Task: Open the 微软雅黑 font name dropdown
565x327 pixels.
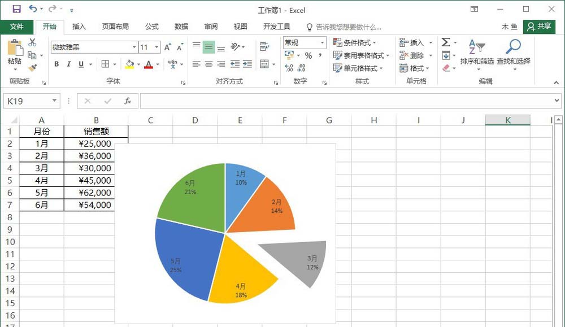Action: click(134, 47)
